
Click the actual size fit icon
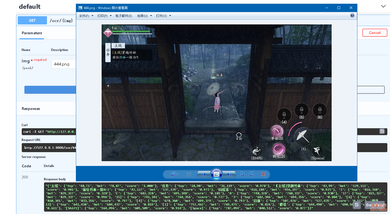pyautogui.click(x=189, y=174)
